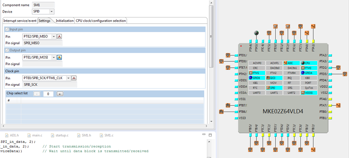
Task: Open the SM1.h editor tab
Action: [84, 135]
